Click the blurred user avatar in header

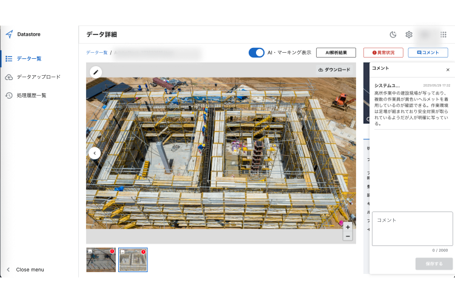coord(425,35)
